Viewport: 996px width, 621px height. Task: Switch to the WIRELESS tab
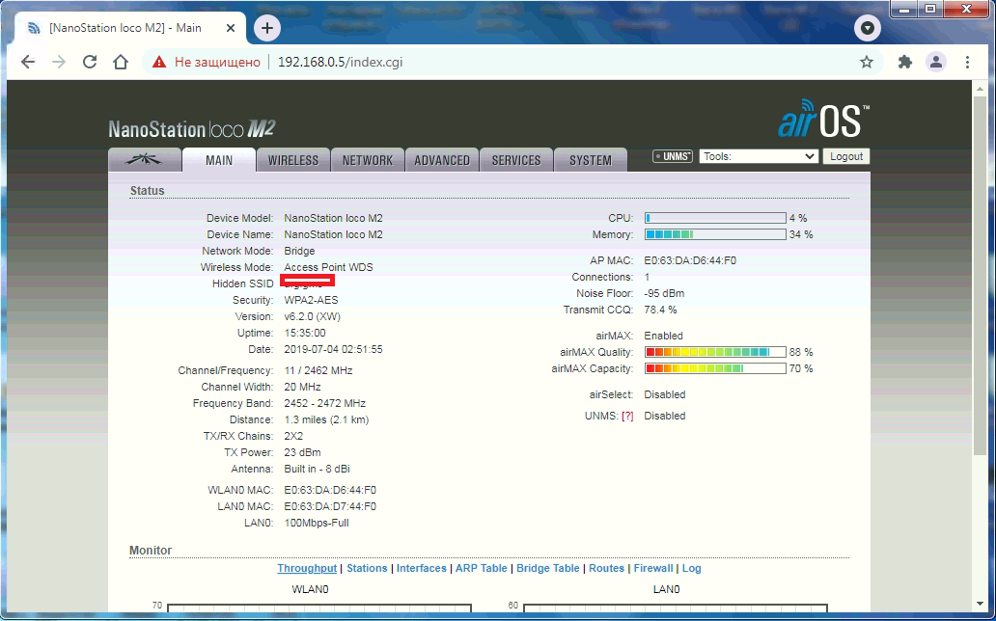pyautogui.click(x=292, y=160)
